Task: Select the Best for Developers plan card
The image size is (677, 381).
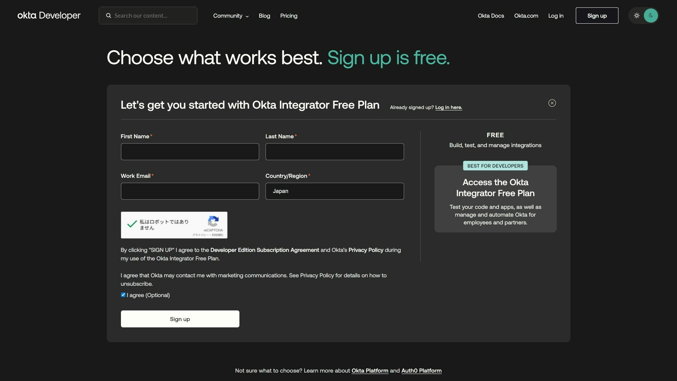Action: point(495,199)
